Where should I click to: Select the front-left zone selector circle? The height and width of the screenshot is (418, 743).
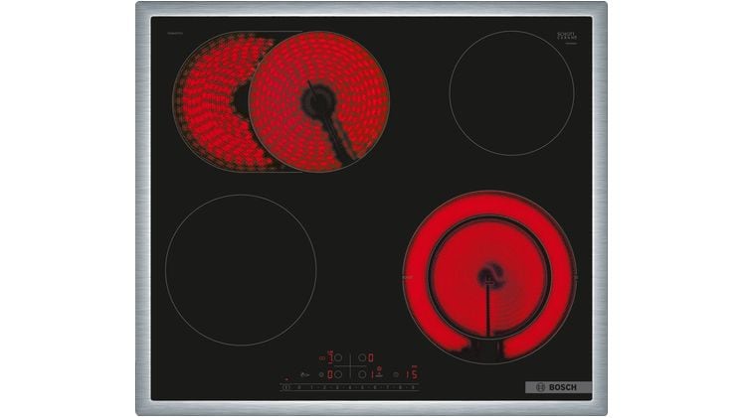pyautogui.click(x=338, y=374)
